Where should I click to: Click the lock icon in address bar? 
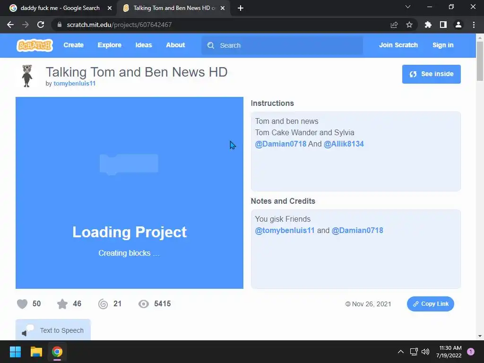click(x=60, y=25)
